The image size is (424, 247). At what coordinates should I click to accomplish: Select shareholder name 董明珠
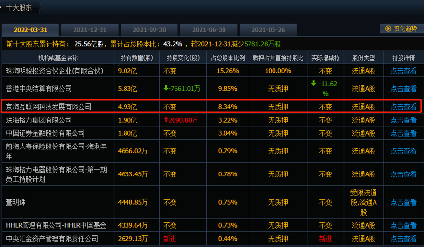pos(16,202)
